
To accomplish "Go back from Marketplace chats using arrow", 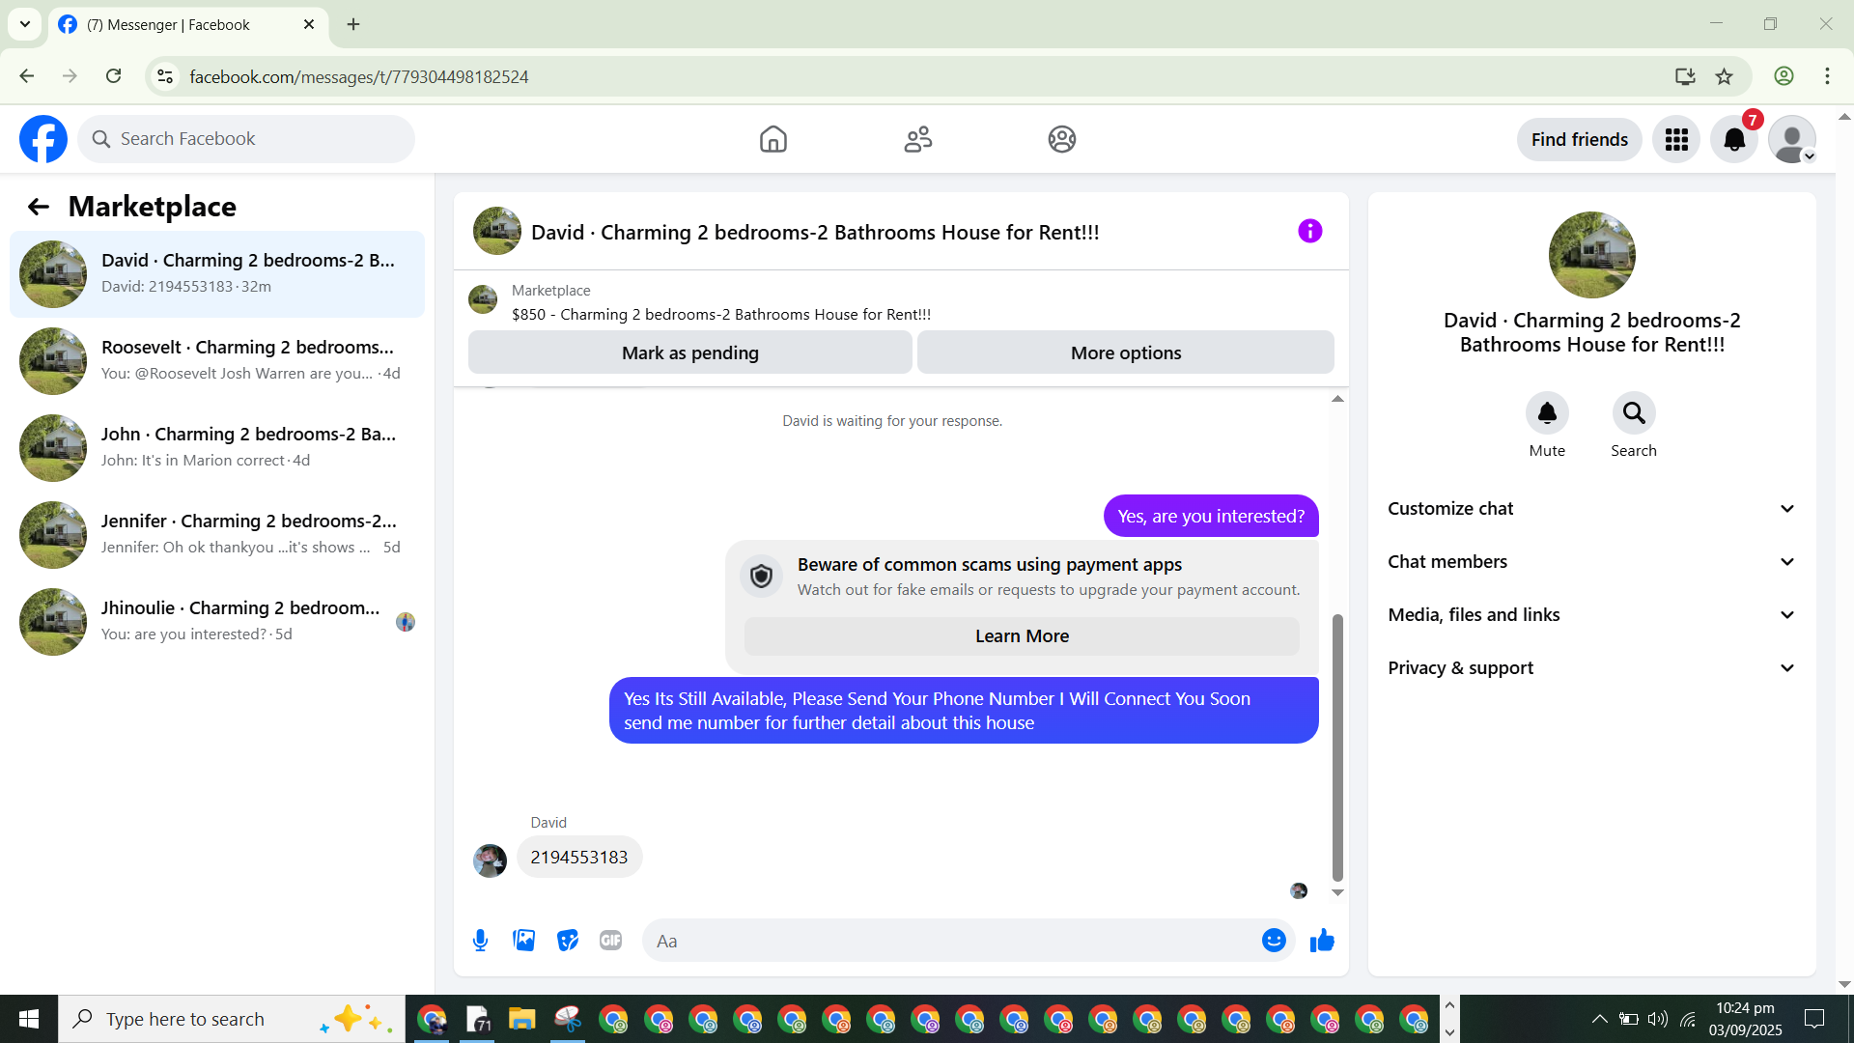I will (x=39, y=207).
